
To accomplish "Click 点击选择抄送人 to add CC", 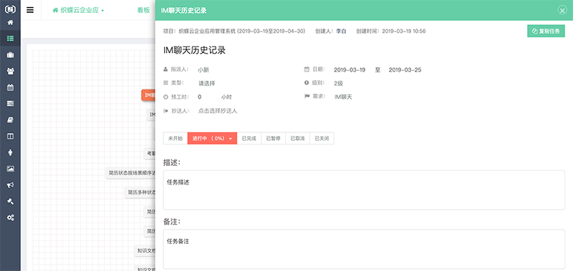I will point(218,111).
